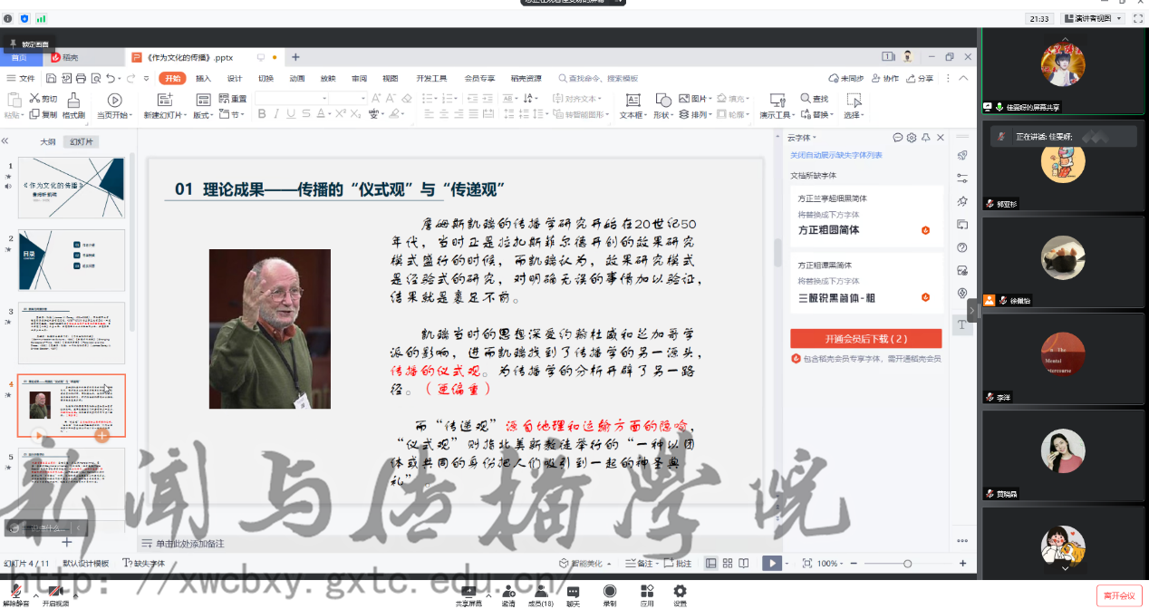Viewport: 1149px width, 609px height.
Task: Unmute microphone (解除静音) in meeting bar
Action: (15, 594)
